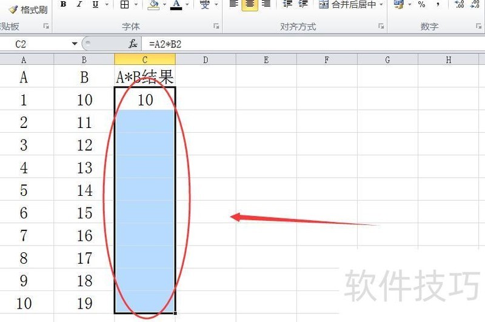Select column B cell with 17
The height and width of the screenshot is (322, 485).
tap(84, 257)
